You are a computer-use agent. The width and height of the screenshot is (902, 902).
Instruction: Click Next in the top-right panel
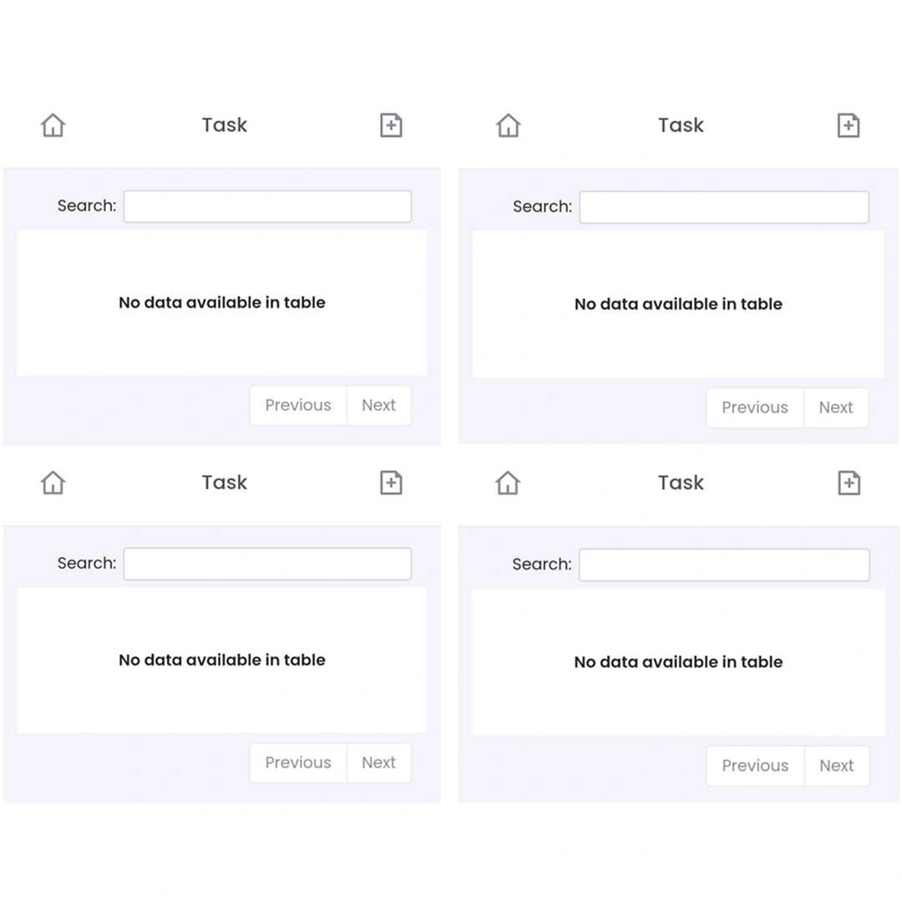click(836, 408)
